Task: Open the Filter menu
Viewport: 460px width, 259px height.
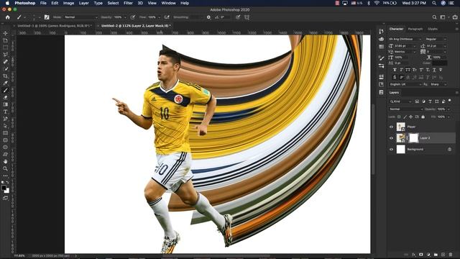Action: point(128,3)
